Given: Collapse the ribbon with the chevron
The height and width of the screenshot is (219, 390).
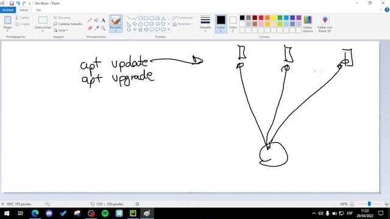Looking at the screenshot, I should 381,10.
